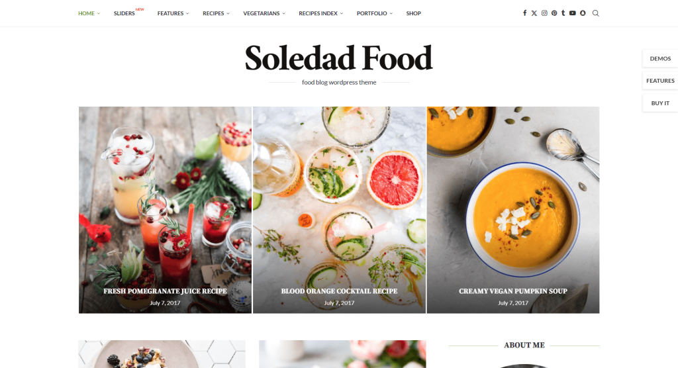The height and width of the screenshot is (368, 678).
Task: Open Fresh Pomegranate Juice Recipe post
Action: [x=165, y=291]
